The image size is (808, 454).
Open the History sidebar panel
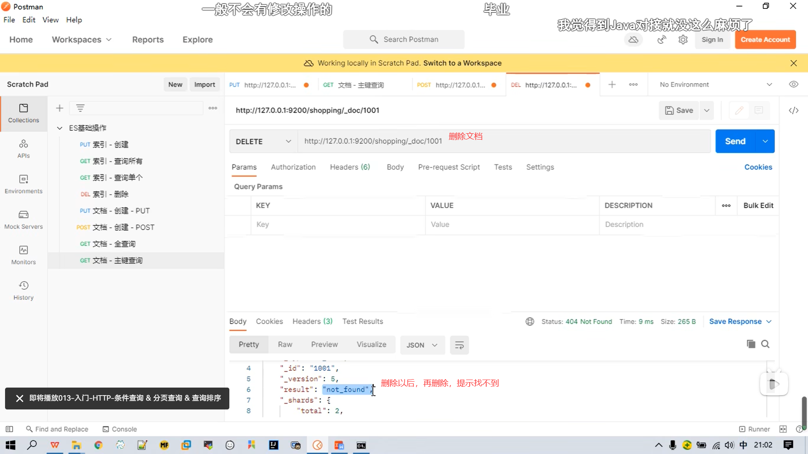pos(24,290)
